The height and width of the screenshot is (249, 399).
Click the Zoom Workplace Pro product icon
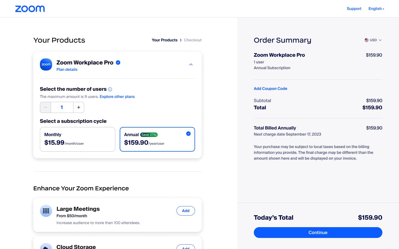(46, 64)
